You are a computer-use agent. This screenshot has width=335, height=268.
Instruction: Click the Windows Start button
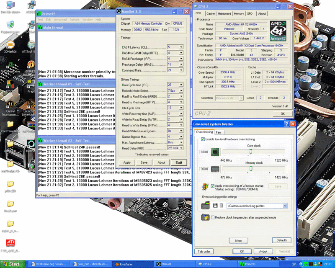pyautogui.click(x=13, y=264)
